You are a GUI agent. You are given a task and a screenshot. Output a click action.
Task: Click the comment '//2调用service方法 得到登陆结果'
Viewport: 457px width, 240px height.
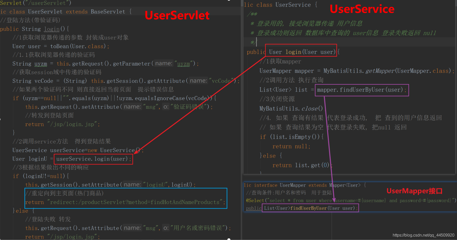coord(61,141)
